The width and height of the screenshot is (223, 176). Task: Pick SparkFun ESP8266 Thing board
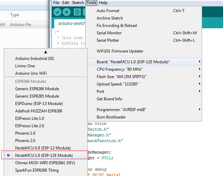[x=46, y=170]
